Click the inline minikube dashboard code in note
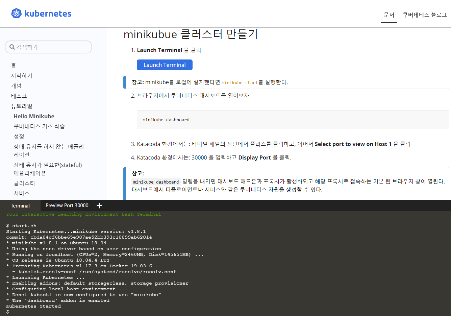Image resolution: width=451 pixels, height=316 pixels. (x=156, y=182)
